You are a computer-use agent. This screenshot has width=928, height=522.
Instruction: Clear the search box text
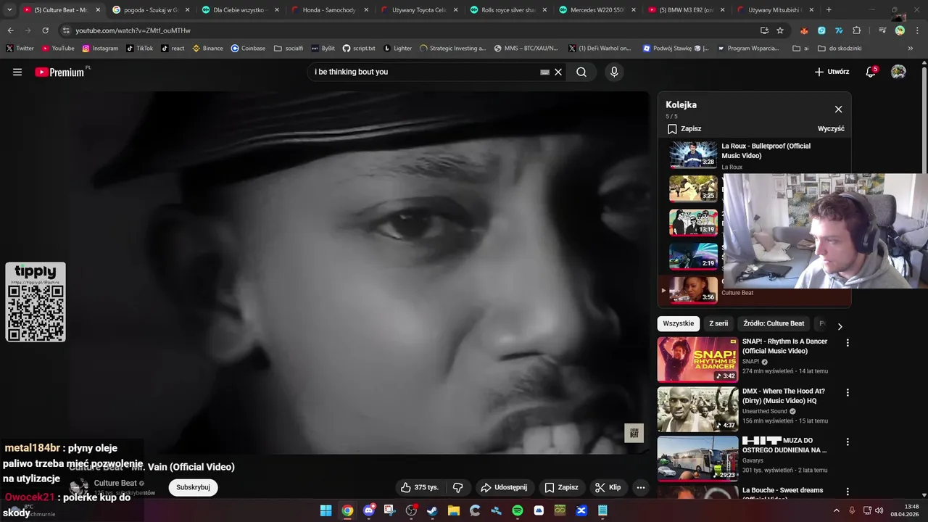558,72
